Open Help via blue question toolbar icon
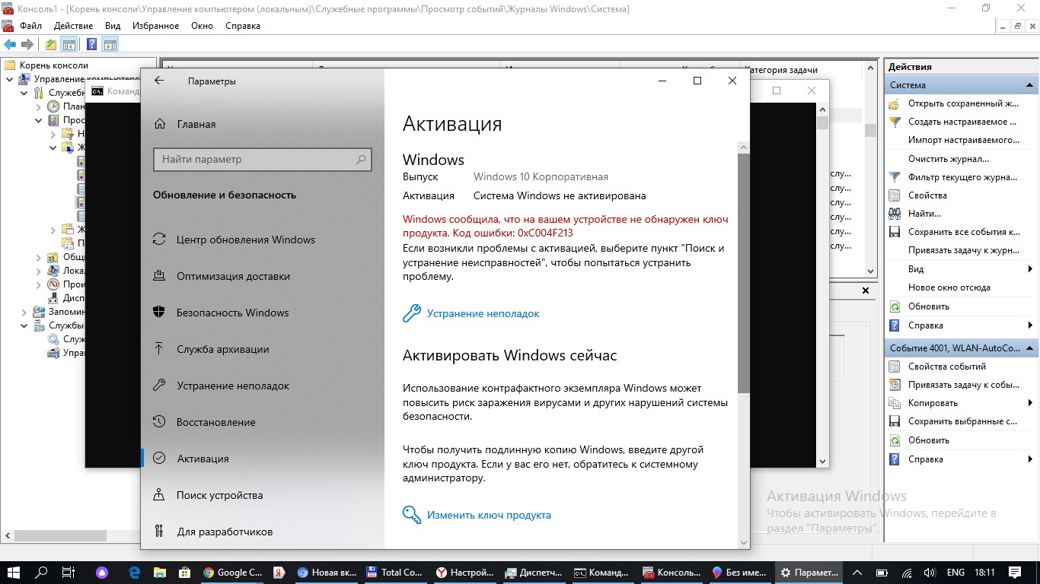The height and width of the screenshot is (584, 1040). (x=91, y=45)
